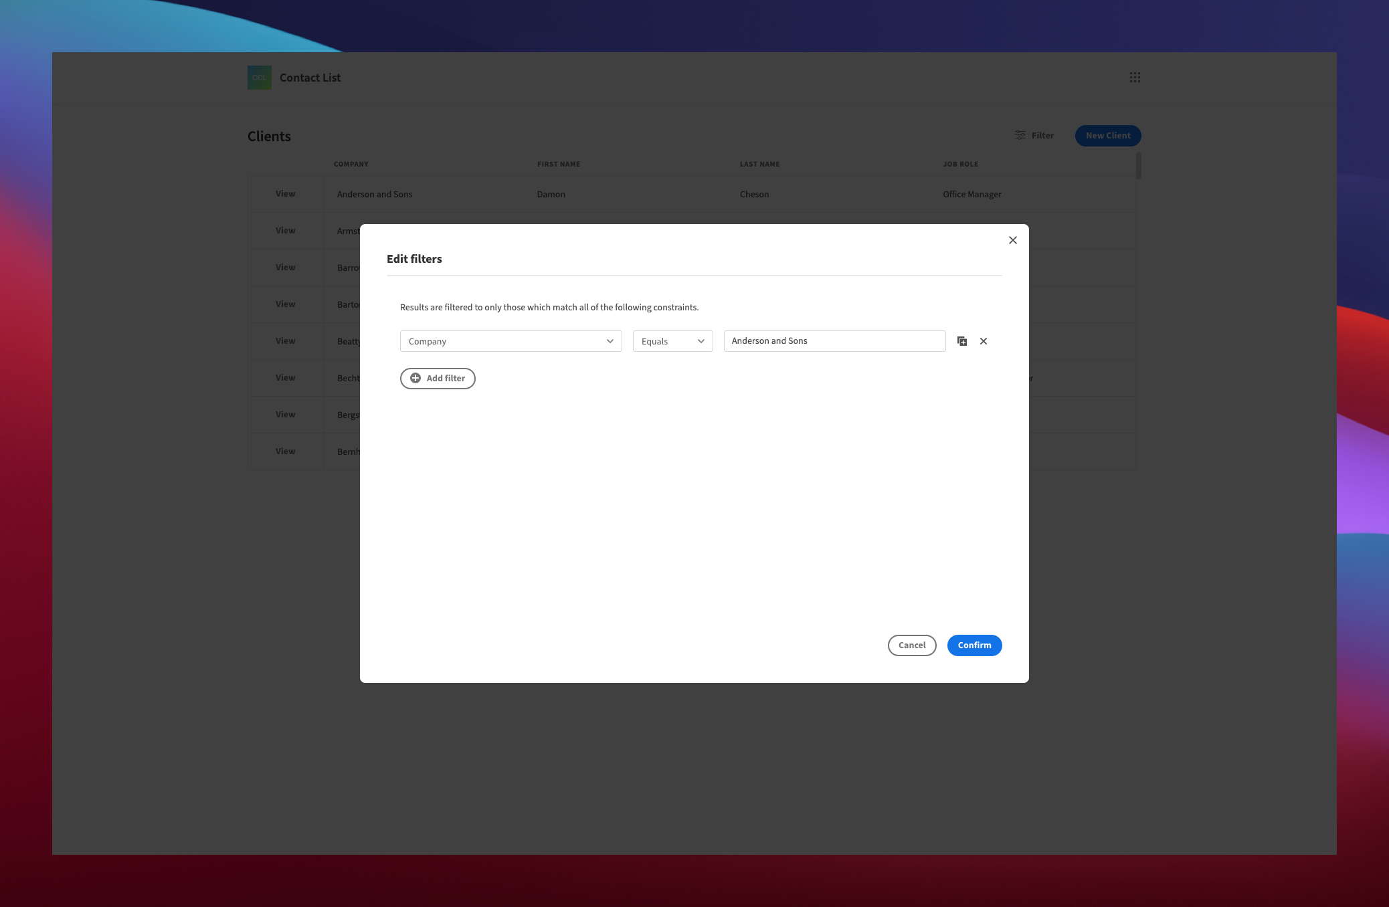
Task: Add another filter constraint
Action: click(438, 378)
